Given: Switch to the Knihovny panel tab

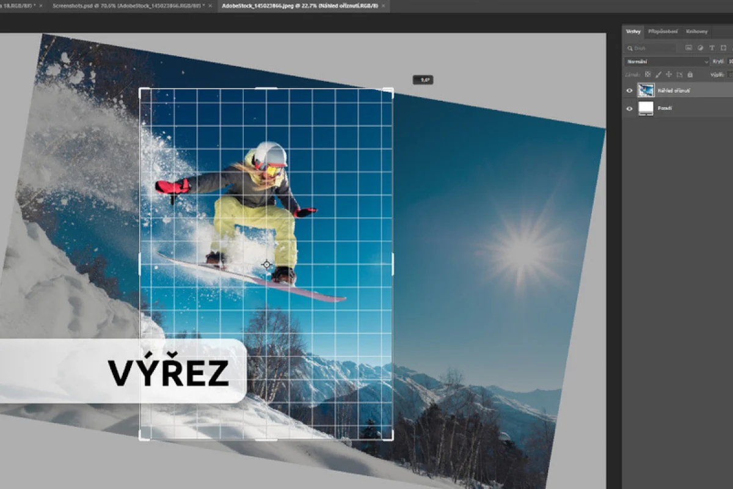Looking at the screenshot, I should (x=696, y=32).
